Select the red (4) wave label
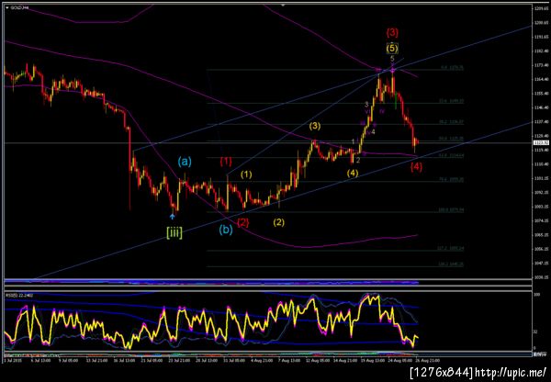Screen dimensions: 551x382 [416, 167]
